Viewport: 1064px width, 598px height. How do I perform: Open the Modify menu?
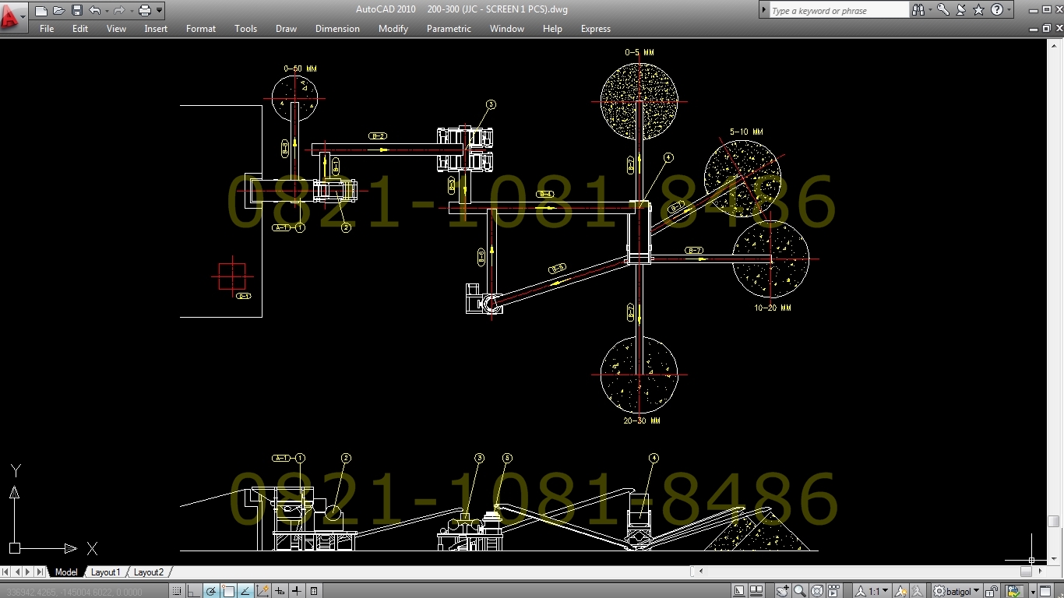click(393, 29)
